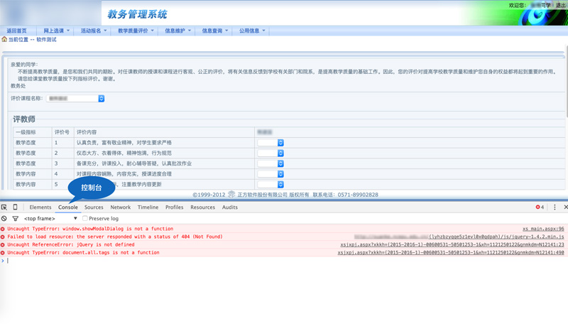Switch to the Profiles tab
Image resolution: width=568 pixels, height=324 pixels.
[x=174, y=207]
